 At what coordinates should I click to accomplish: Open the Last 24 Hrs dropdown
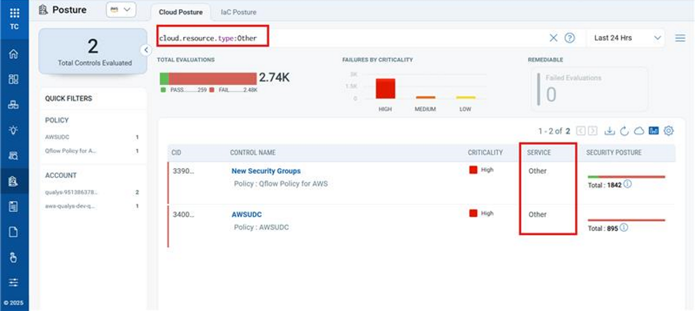(x=627, y=38)
